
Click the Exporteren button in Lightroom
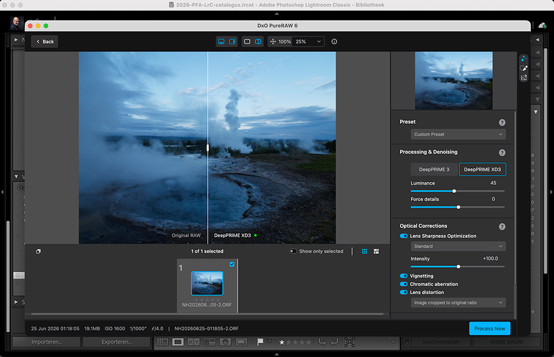117,342
